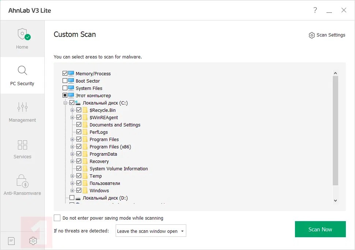
Task: Check the System Files checkbox
Action: [x=65, y=88]
